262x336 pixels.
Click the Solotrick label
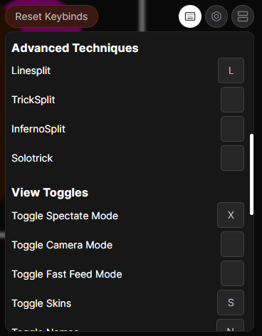coord(32,158)
